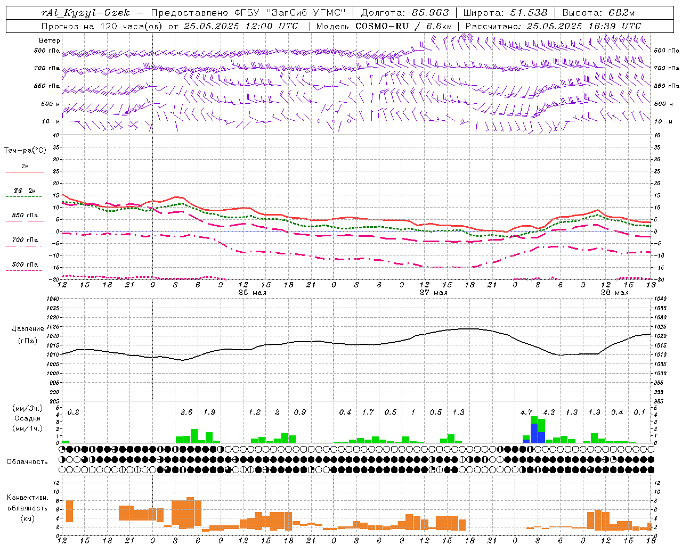Click the 'Конвективн.' convective cloud label
Image resolution: width=682 pixels, height=545 pixels.
pos(27,498)
